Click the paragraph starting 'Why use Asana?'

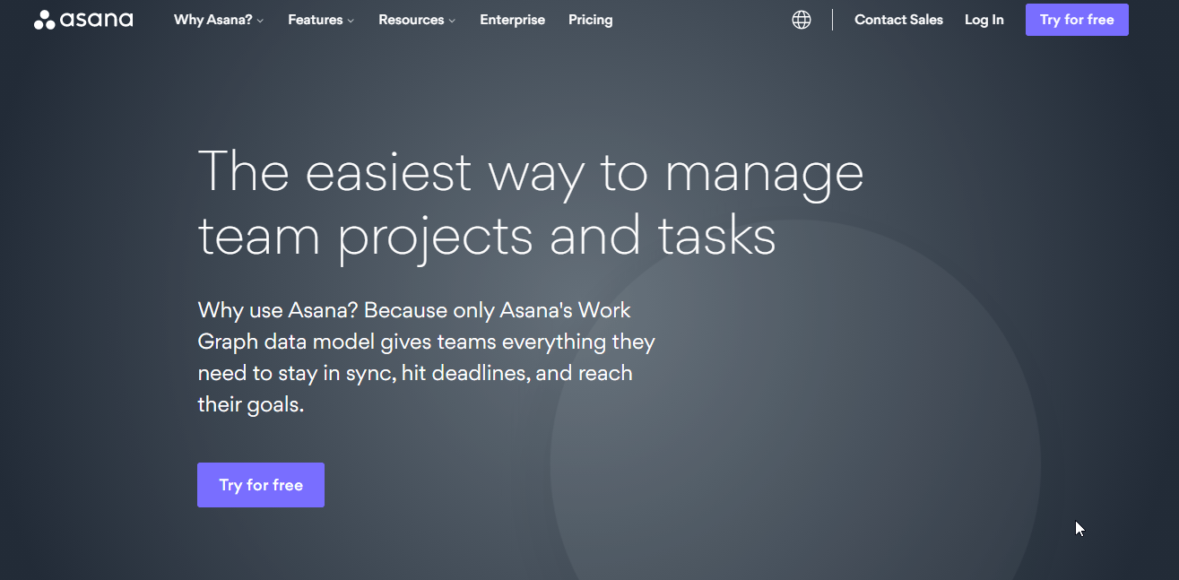pyautogui.click(x=427, y=358)
